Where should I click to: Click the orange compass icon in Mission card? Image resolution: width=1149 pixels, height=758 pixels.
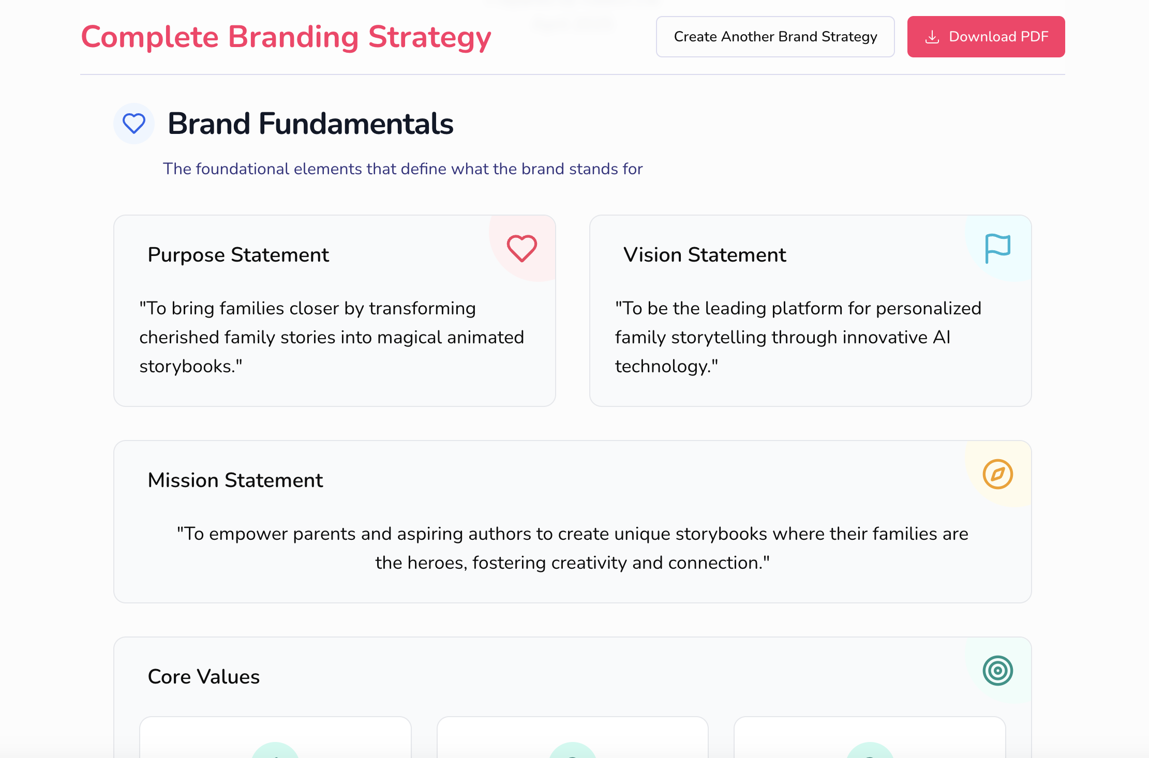[997, 474]
